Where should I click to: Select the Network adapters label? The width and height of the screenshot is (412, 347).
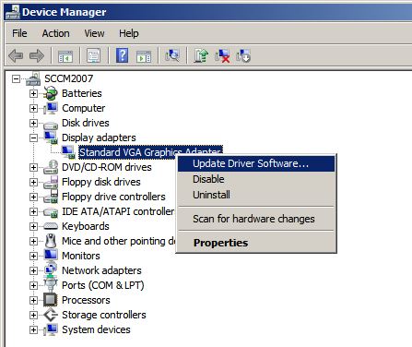pos(101,270)
